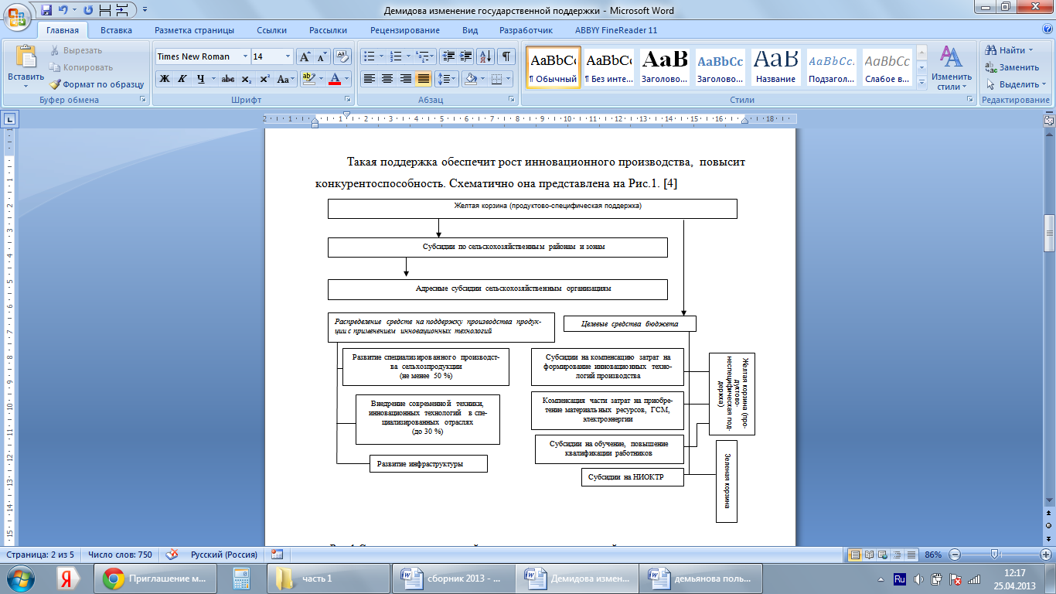
Task: Sort text with the A-Я sort icon
Action: (486, 56)
